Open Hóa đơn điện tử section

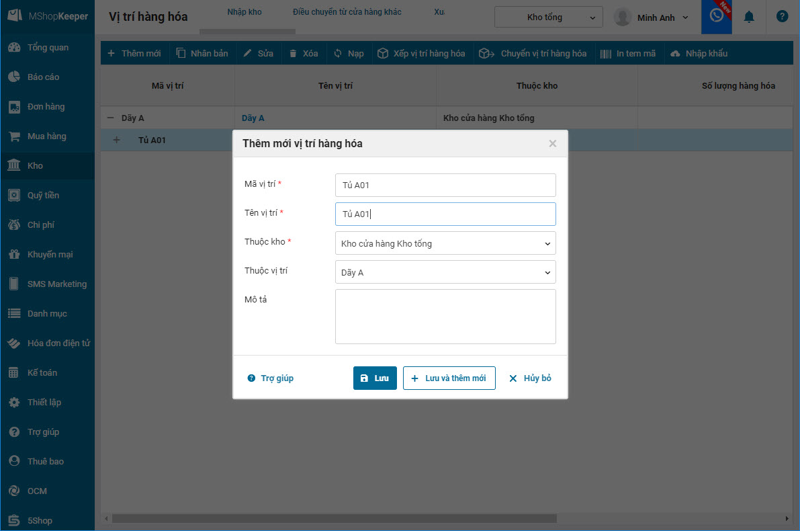(47, 343)
